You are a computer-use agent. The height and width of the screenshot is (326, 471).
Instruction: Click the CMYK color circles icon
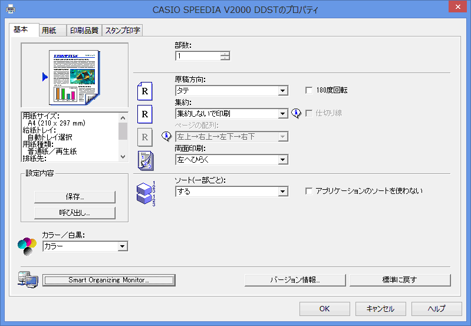27,246
